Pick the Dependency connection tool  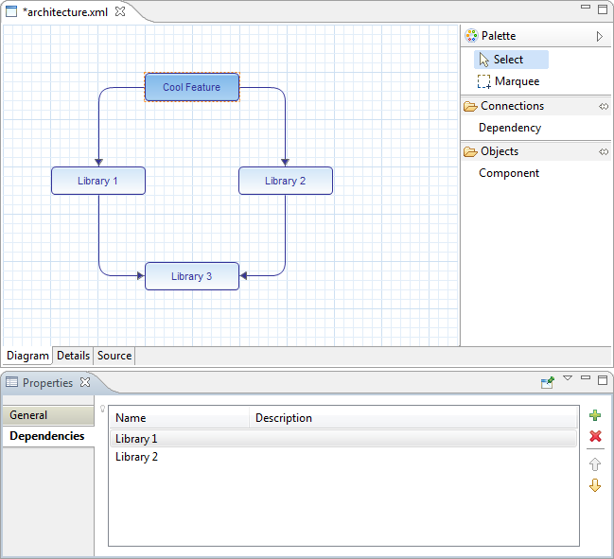pyautogui.click(x=510, y=128)
